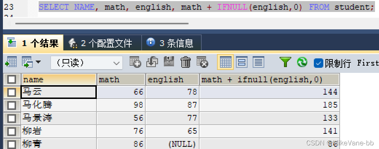The height and width of the screenshot is (149, 379).
Task: Check the row checkbox for 马化腾
Action: 12,105
